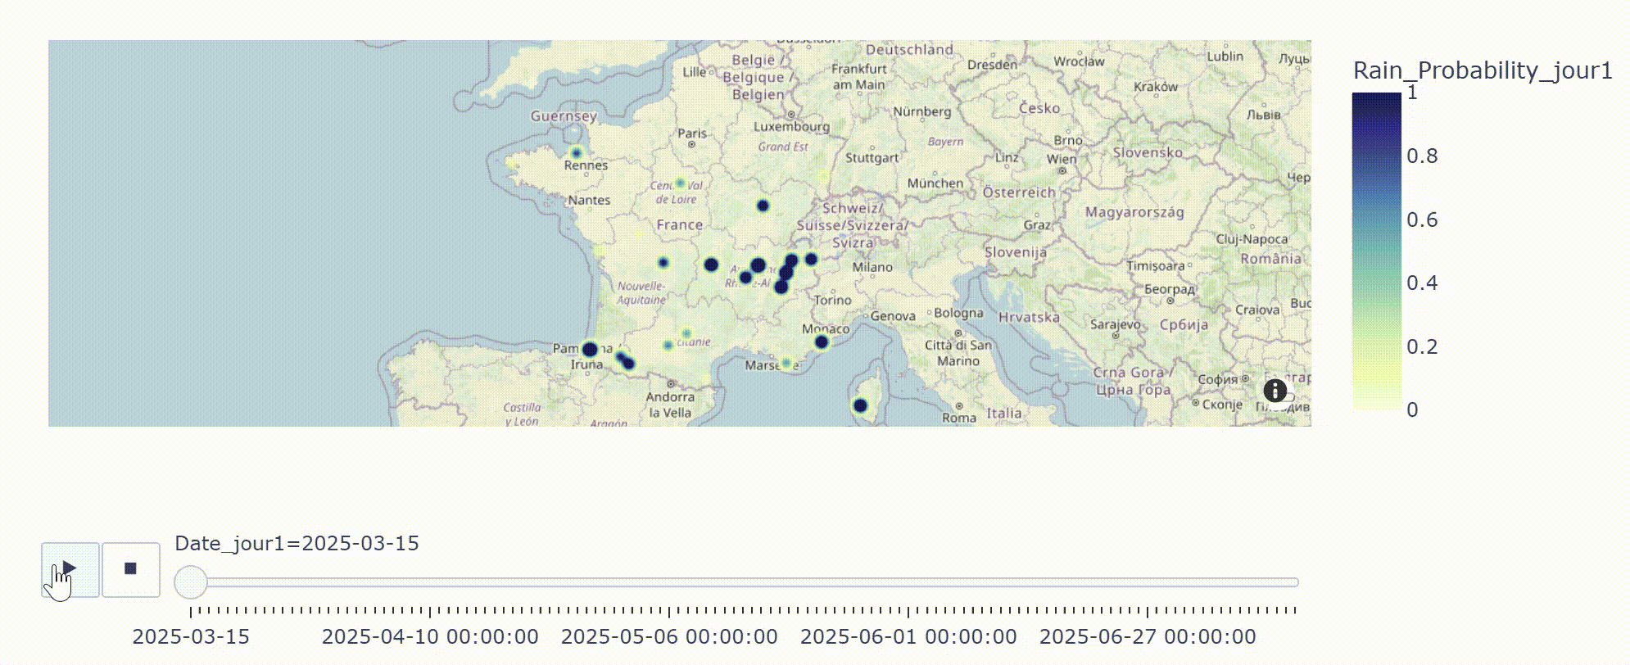Screen dimensions: 1630x665
Task: Select the light data point near Marseille
Action: (786, 363)
